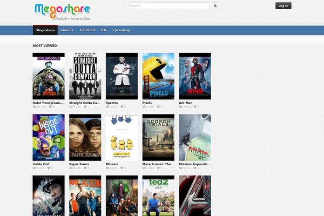This screenshot has height=216, width=324.
Task: Click the Hotel Transylvania poster
Action: [49, 76]
